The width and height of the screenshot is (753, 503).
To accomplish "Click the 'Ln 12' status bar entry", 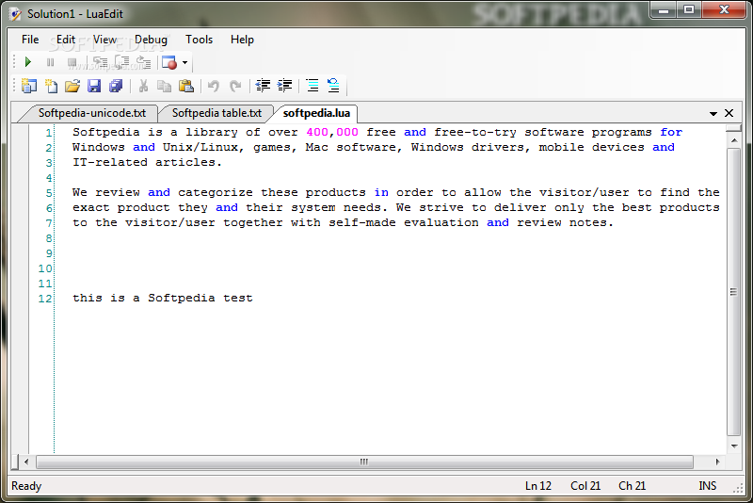I will [538, 486].
